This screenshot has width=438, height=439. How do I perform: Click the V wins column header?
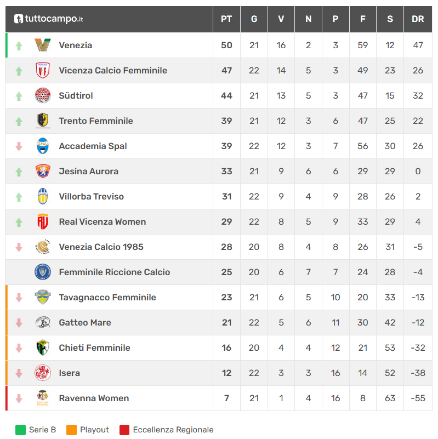click(281, 19)
